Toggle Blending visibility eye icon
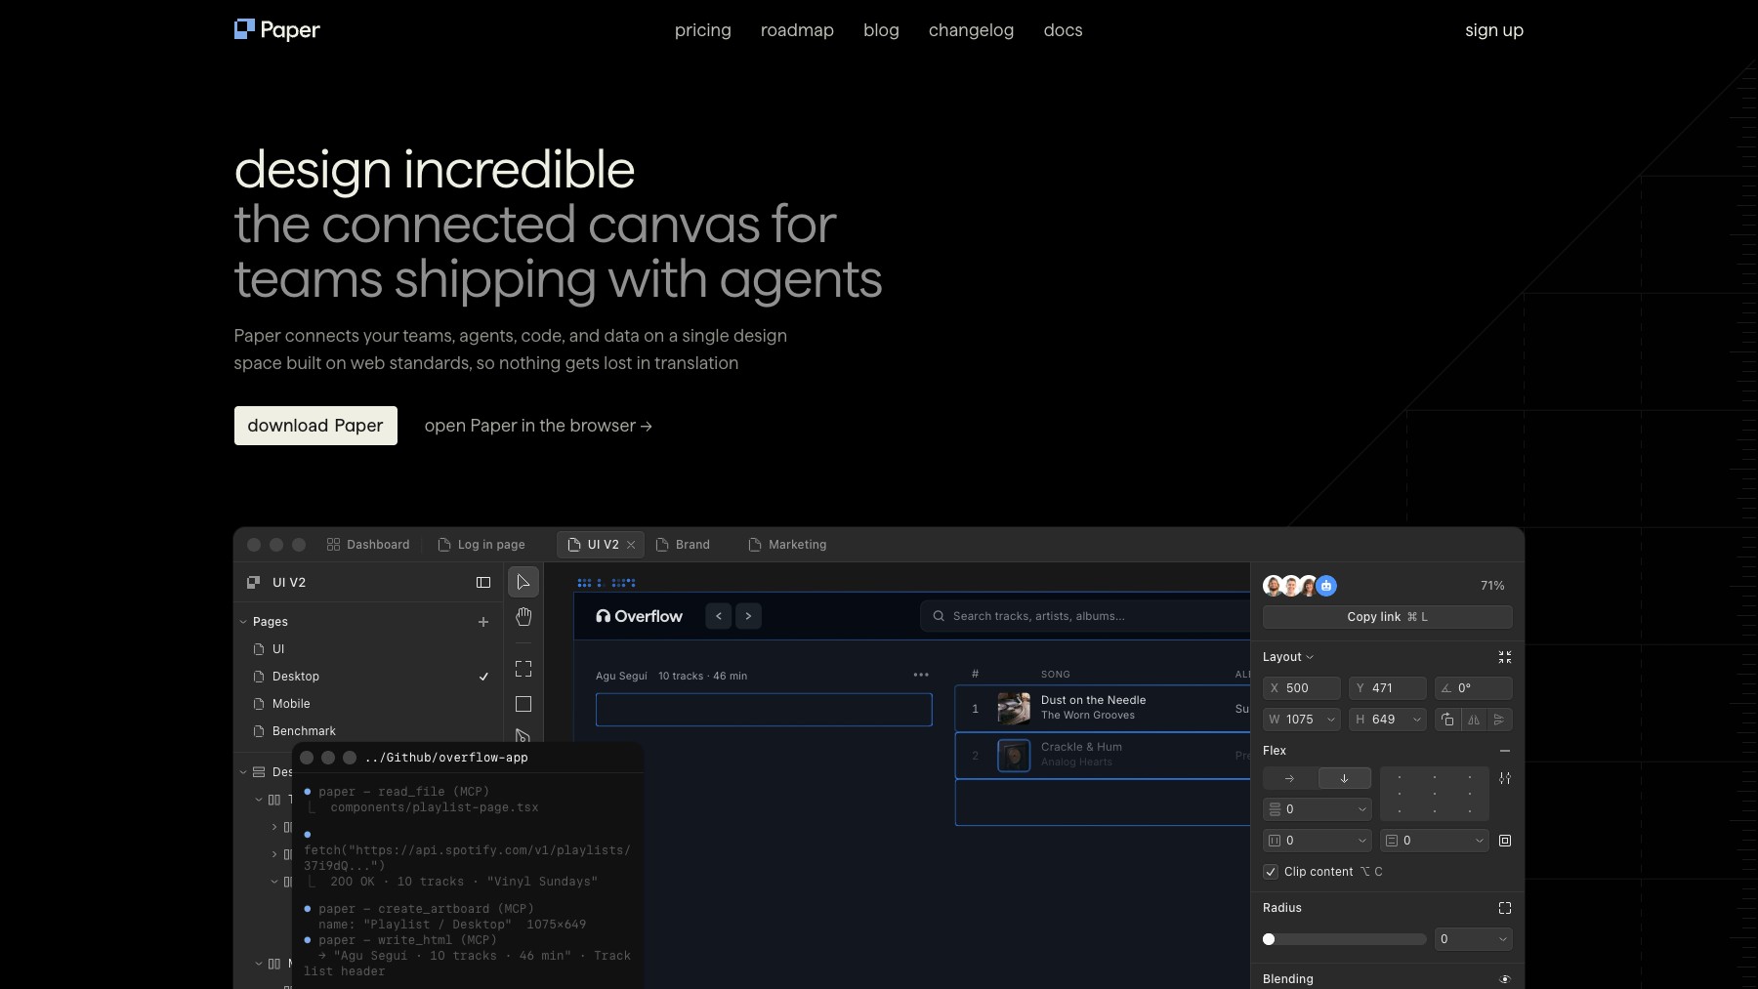This screenshot has width=1758, height=989. tap(1505, 979)
